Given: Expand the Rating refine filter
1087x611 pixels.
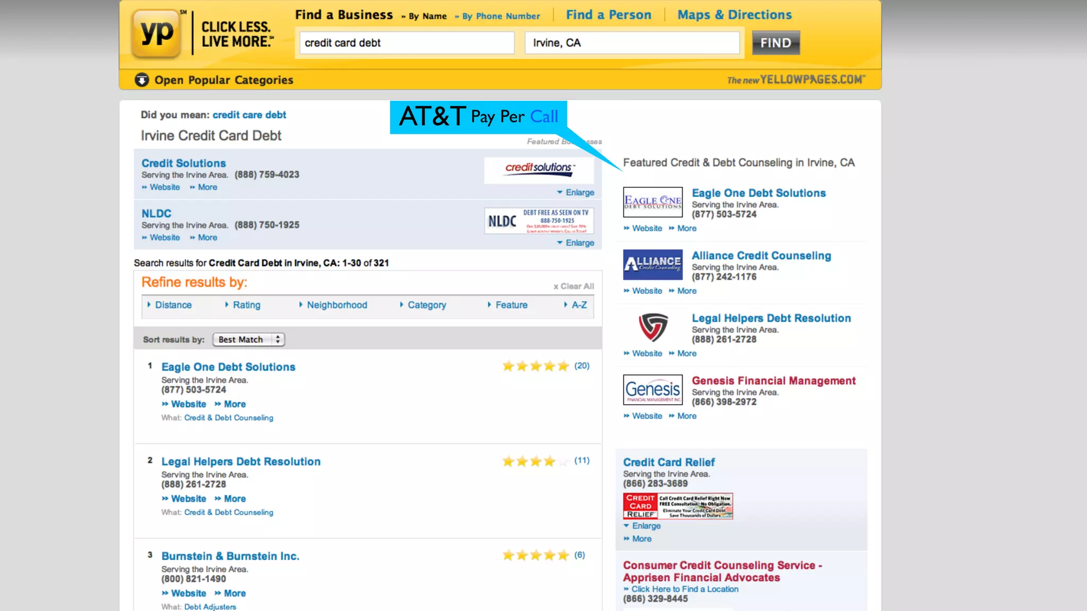Looking at the screenshot, I should pos(246,305).
